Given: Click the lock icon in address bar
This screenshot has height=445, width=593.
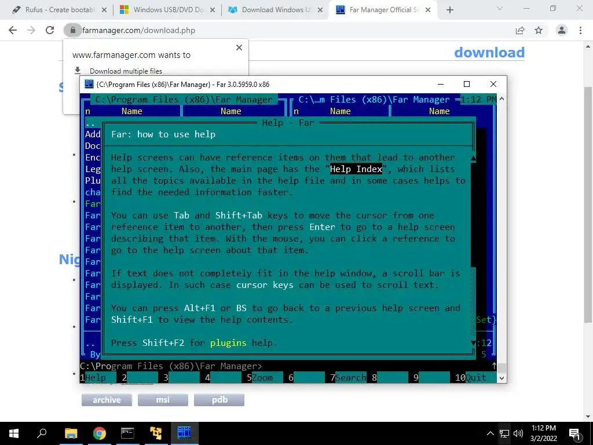Looking at the screenshot, I should pos(72,30).
